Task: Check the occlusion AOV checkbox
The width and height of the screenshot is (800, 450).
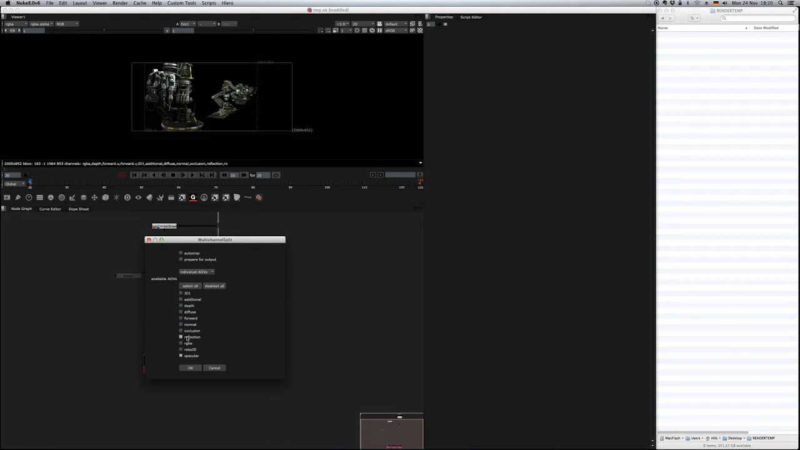Action: (x=181, y=331)
